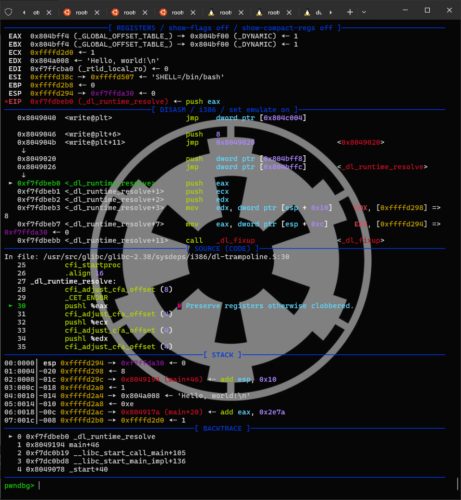The image size is (461, 500).
Task: Click the current-instruction arrow by 0xf7fdbeb0 in DISASM
Action: [x=11, y=183]
